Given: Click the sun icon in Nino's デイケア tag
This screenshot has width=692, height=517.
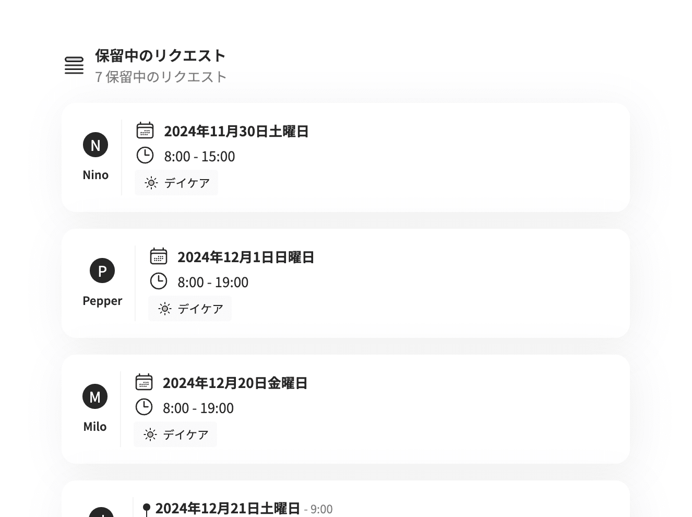Looking at the screenshot, I should tap(151, 183).
